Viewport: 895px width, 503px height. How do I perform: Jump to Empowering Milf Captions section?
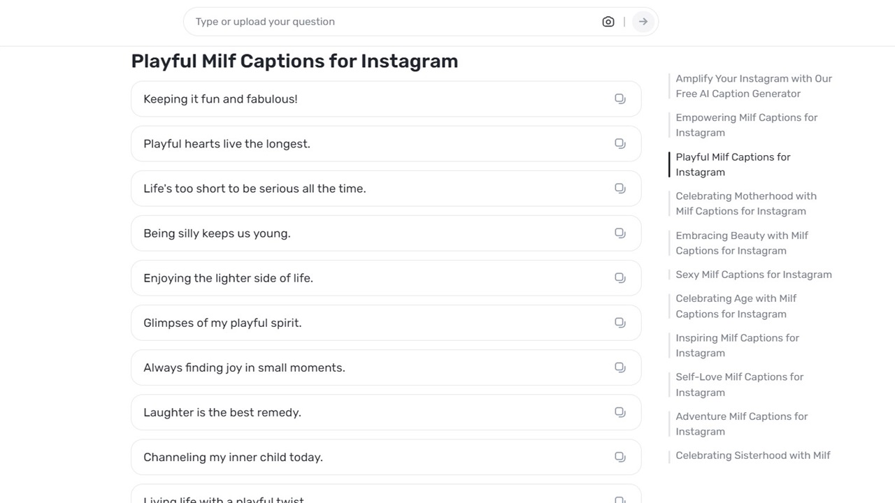pyautogui.click(x=746, y=125)
